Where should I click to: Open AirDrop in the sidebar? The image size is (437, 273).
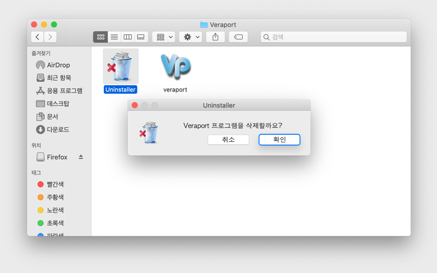pos(58,65)
